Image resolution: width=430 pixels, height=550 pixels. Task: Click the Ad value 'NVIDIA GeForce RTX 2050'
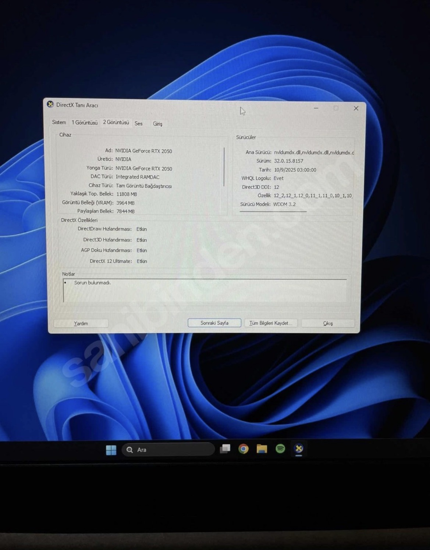click(x=143, y=151)
